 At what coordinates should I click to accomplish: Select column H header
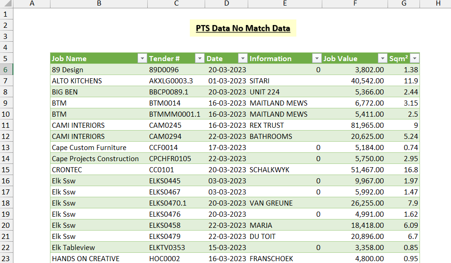(x=438, y=3)
